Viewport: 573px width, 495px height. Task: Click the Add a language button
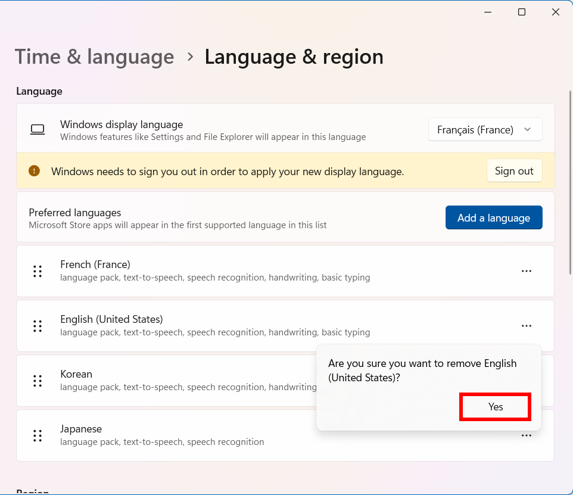493,218
